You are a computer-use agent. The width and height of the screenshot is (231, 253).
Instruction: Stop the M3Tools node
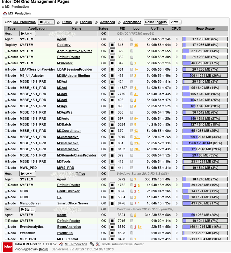(112, 162)
